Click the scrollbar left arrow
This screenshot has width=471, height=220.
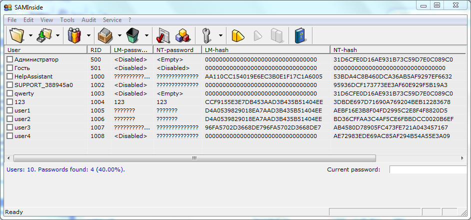(8, 158)
